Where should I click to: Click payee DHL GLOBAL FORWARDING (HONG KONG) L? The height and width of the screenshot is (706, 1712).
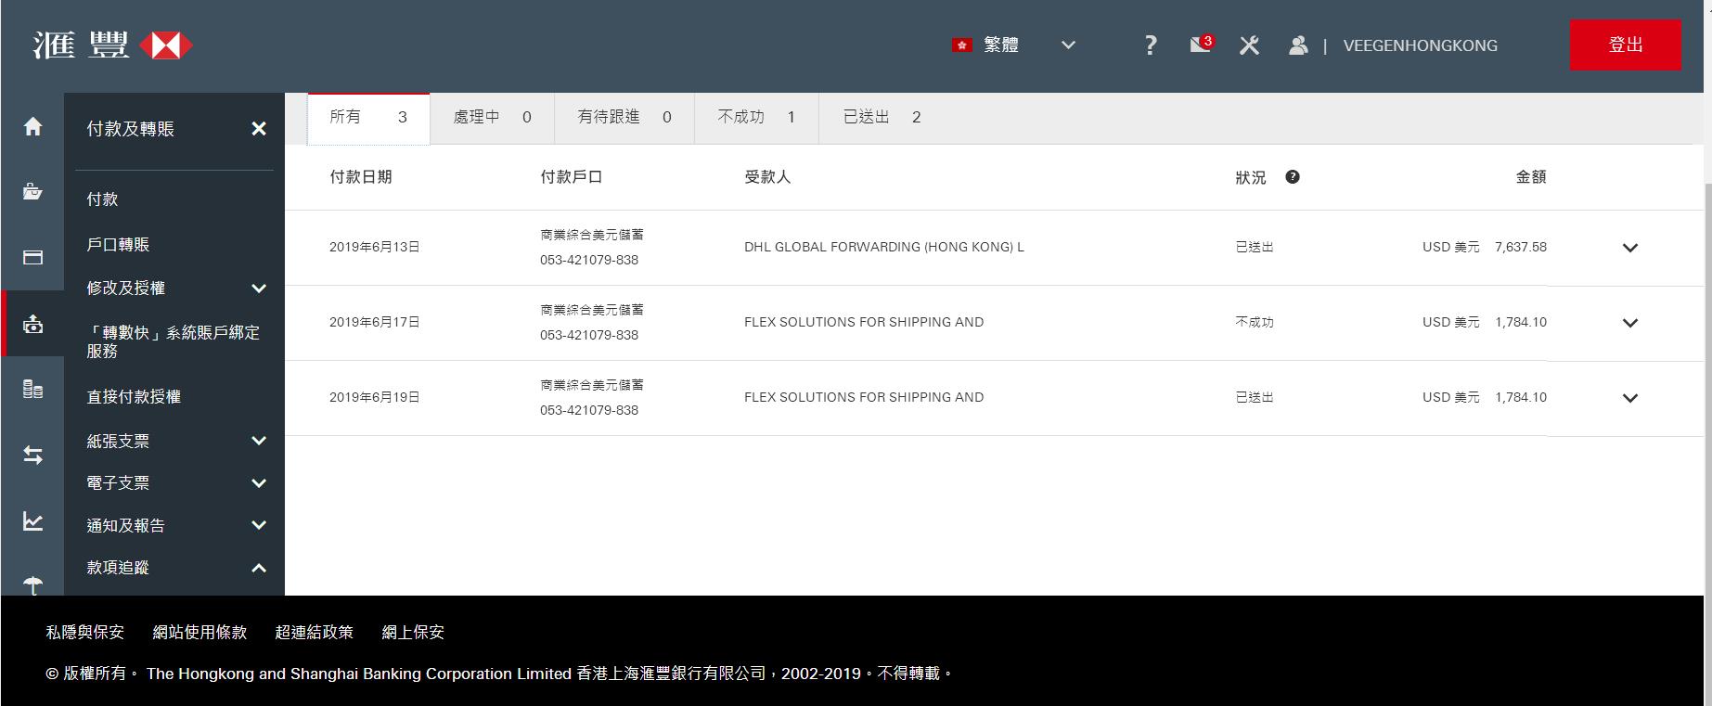point(883,247)
